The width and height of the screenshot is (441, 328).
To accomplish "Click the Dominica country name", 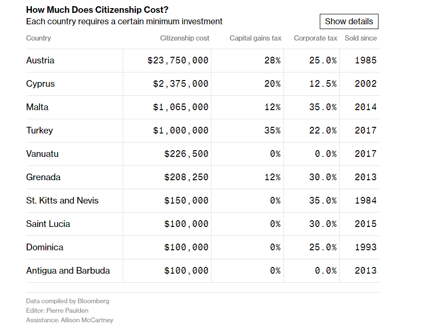I will coord(45,247).
